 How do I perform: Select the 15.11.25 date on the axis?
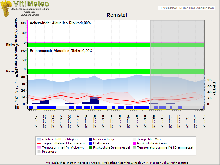pyautogui.click(x=204, y=122)
